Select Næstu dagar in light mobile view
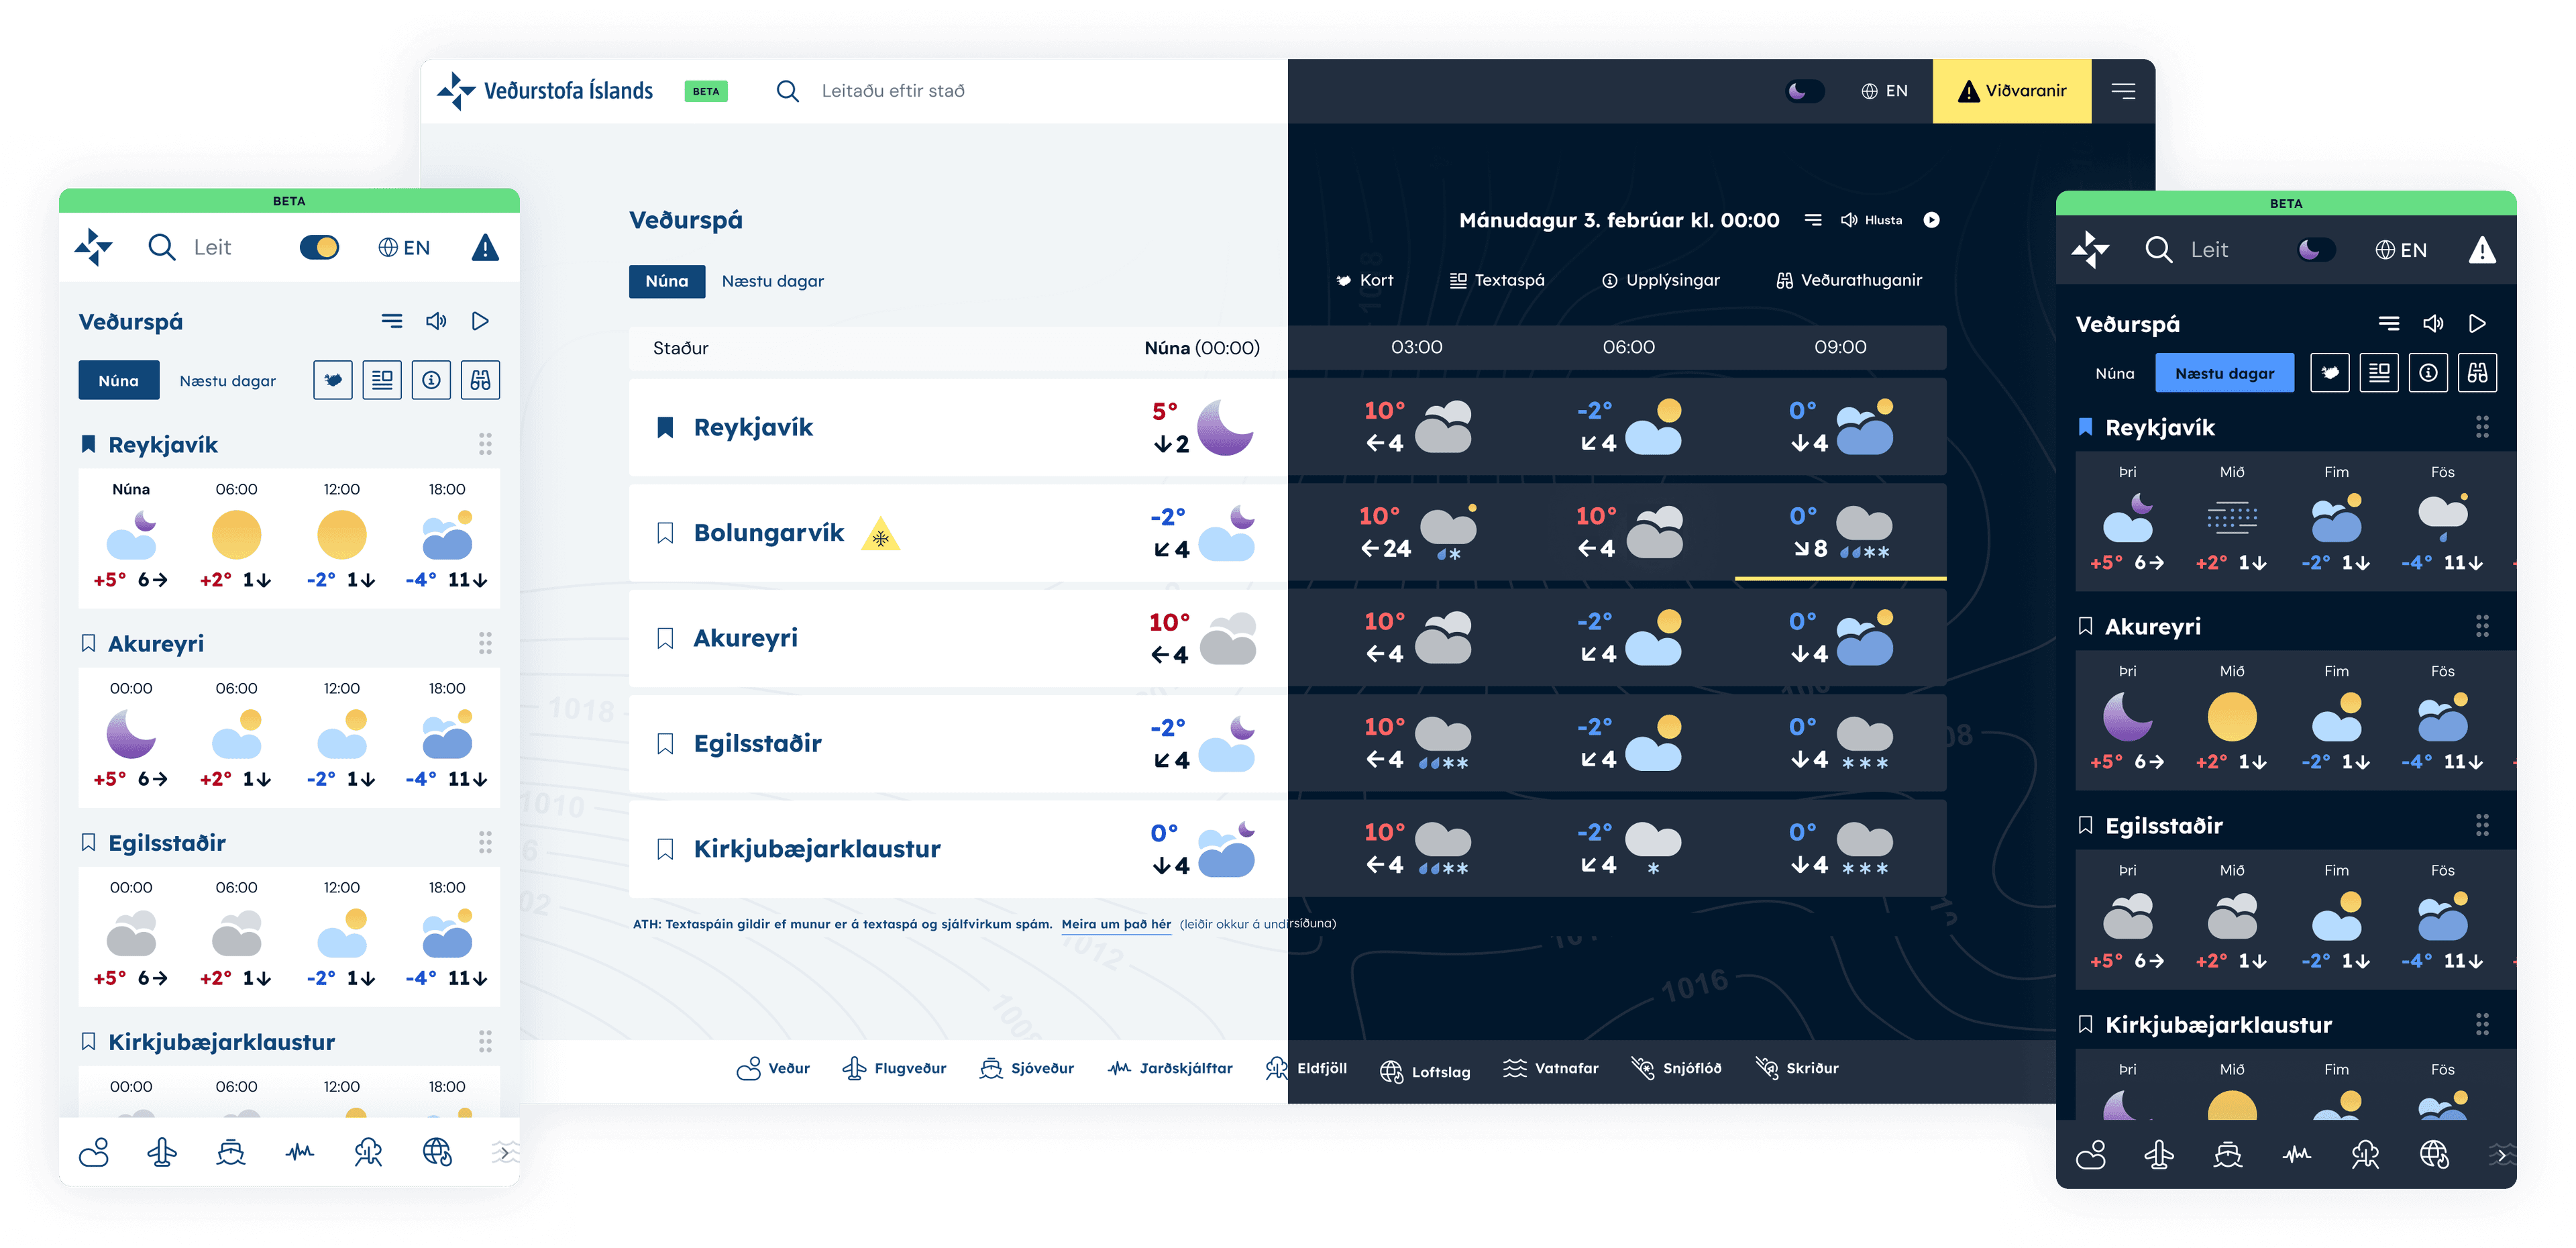Screen dimensions: 2576x1248 [228, 381]
